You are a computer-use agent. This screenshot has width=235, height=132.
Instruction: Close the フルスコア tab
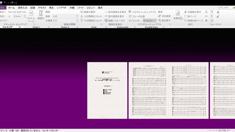click(19, 27)
